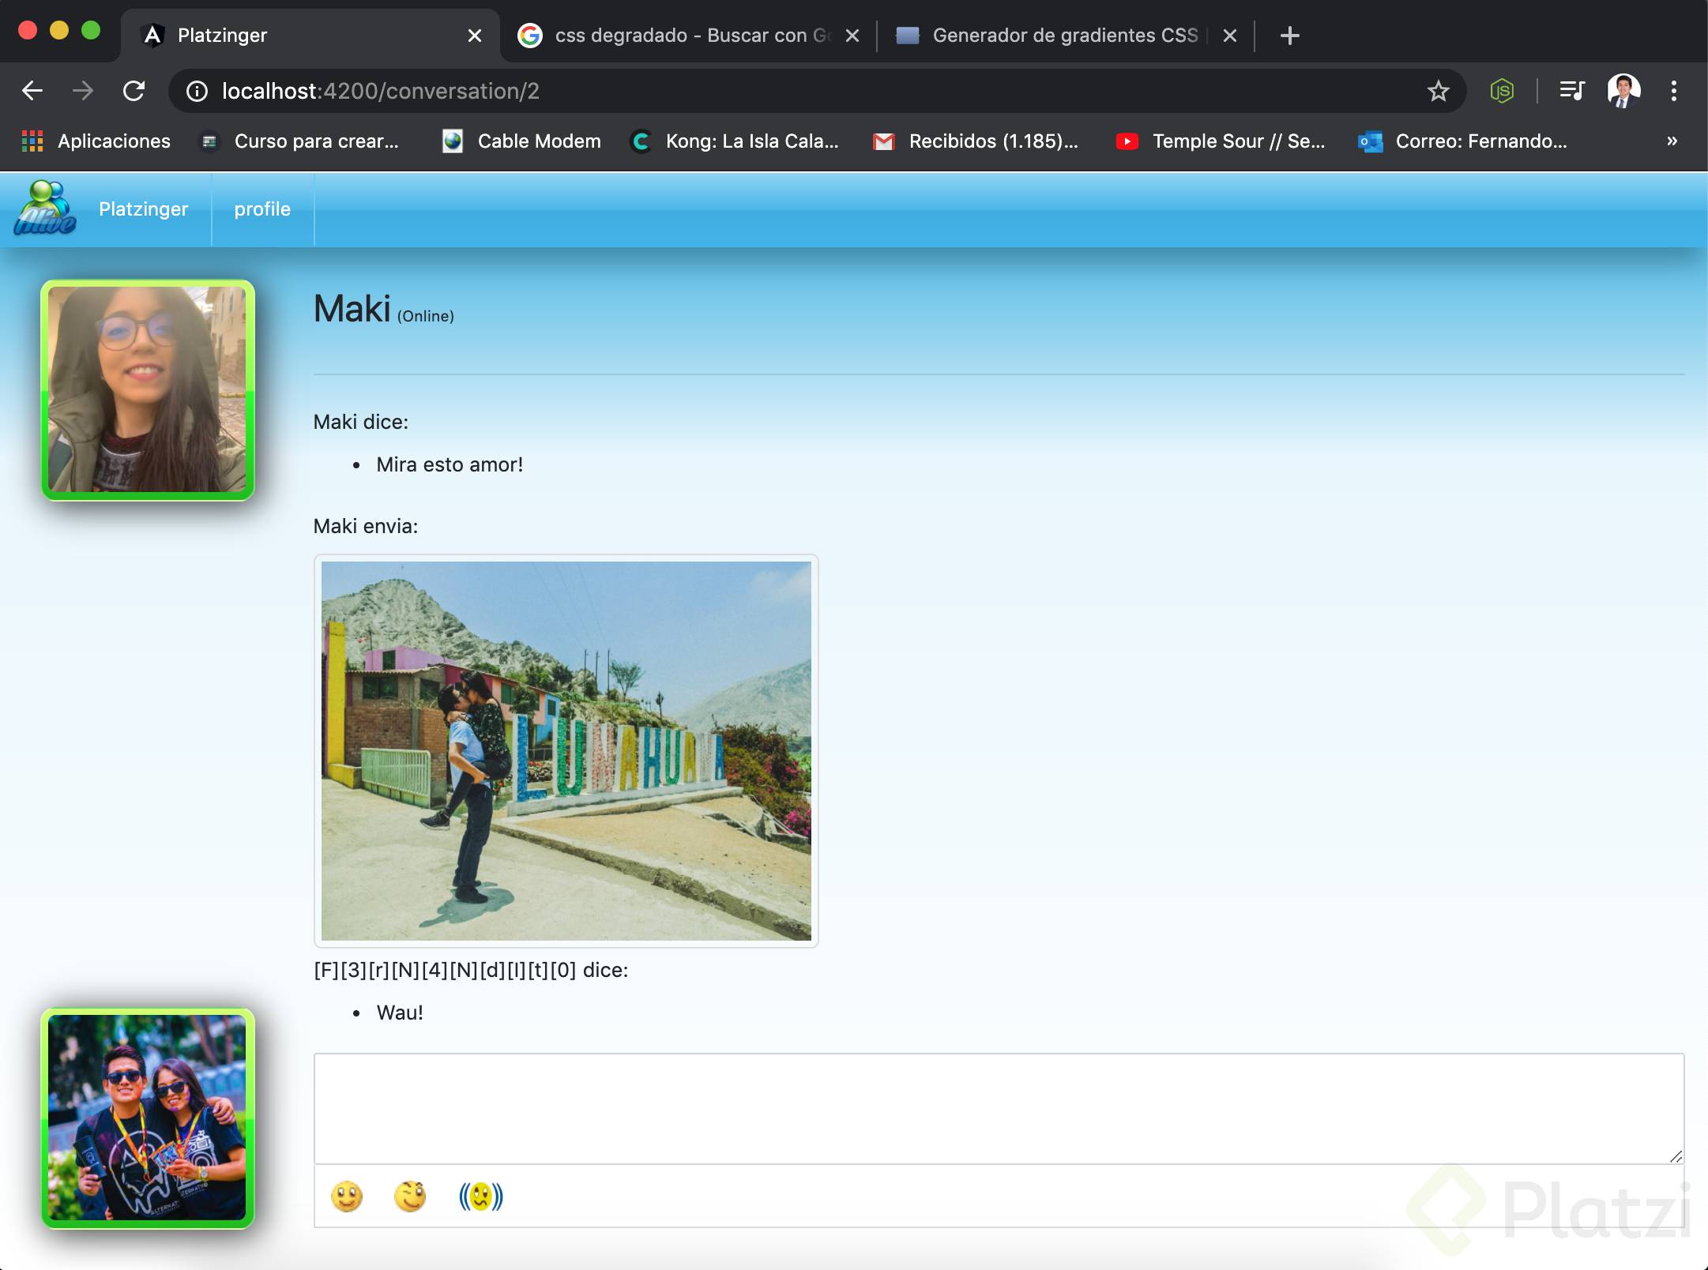Click the Platzinger navbar link
Image resolution: width=1708 pixels, height=1270 pixels.
pyautogui.click(x=143, y=209)
